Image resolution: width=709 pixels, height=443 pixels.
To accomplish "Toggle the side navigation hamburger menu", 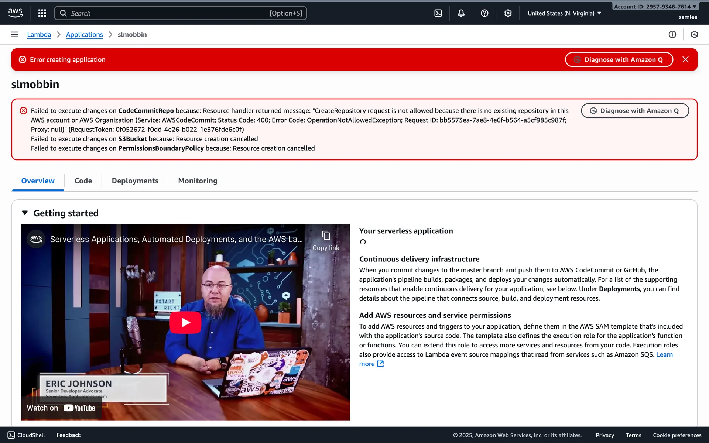I will (14, 34).
